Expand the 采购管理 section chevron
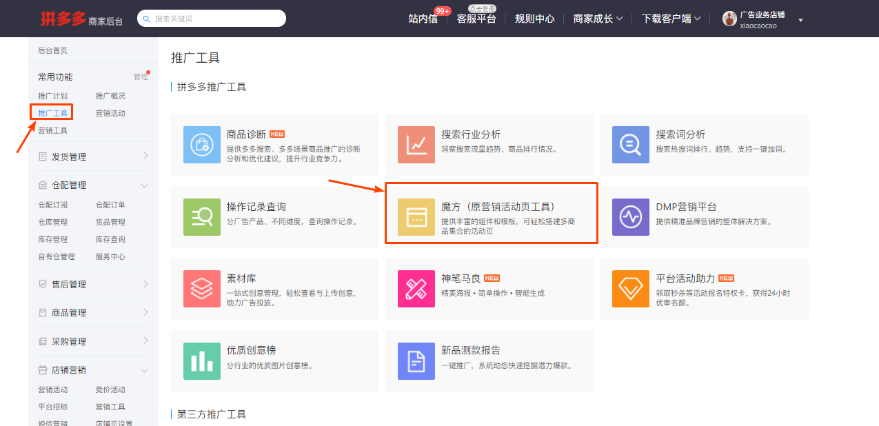 point(145,341)
